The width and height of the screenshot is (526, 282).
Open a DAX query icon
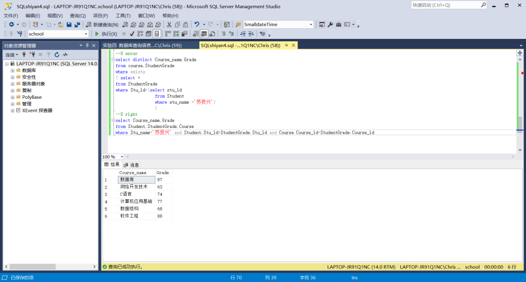pyautogui.click(x=158, y=24)
